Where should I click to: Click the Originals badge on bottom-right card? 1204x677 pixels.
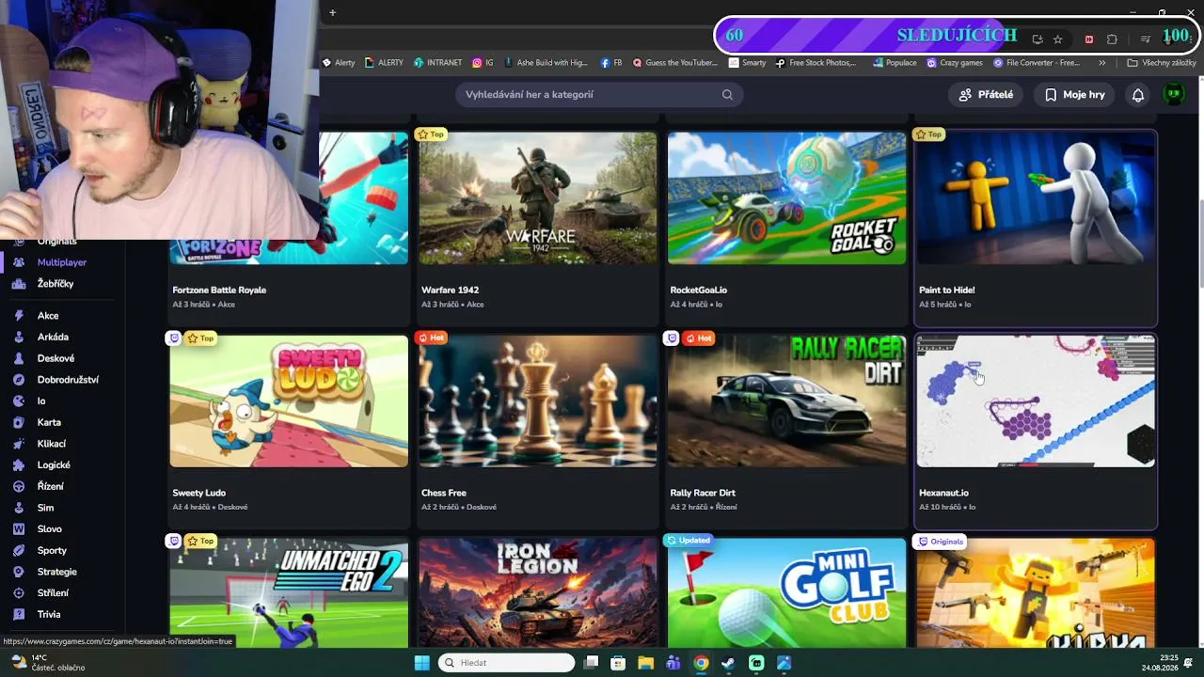[x=941, y=542]
